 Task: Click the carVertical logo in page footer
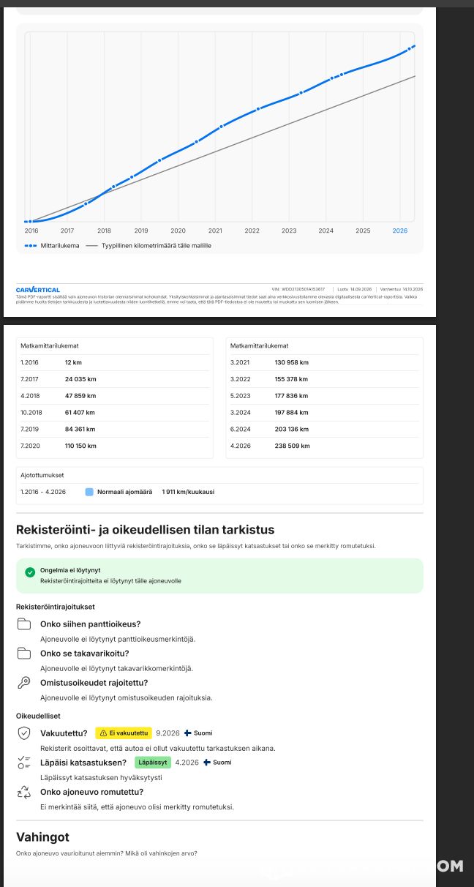coord(38,290)
